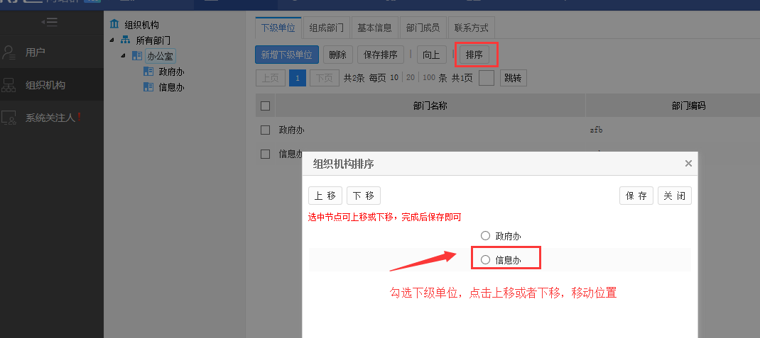Collapse the 所有部门 tree node arrow
This screenshot has height=338, width=760.
pyautogui.click(x=113, y=40)
